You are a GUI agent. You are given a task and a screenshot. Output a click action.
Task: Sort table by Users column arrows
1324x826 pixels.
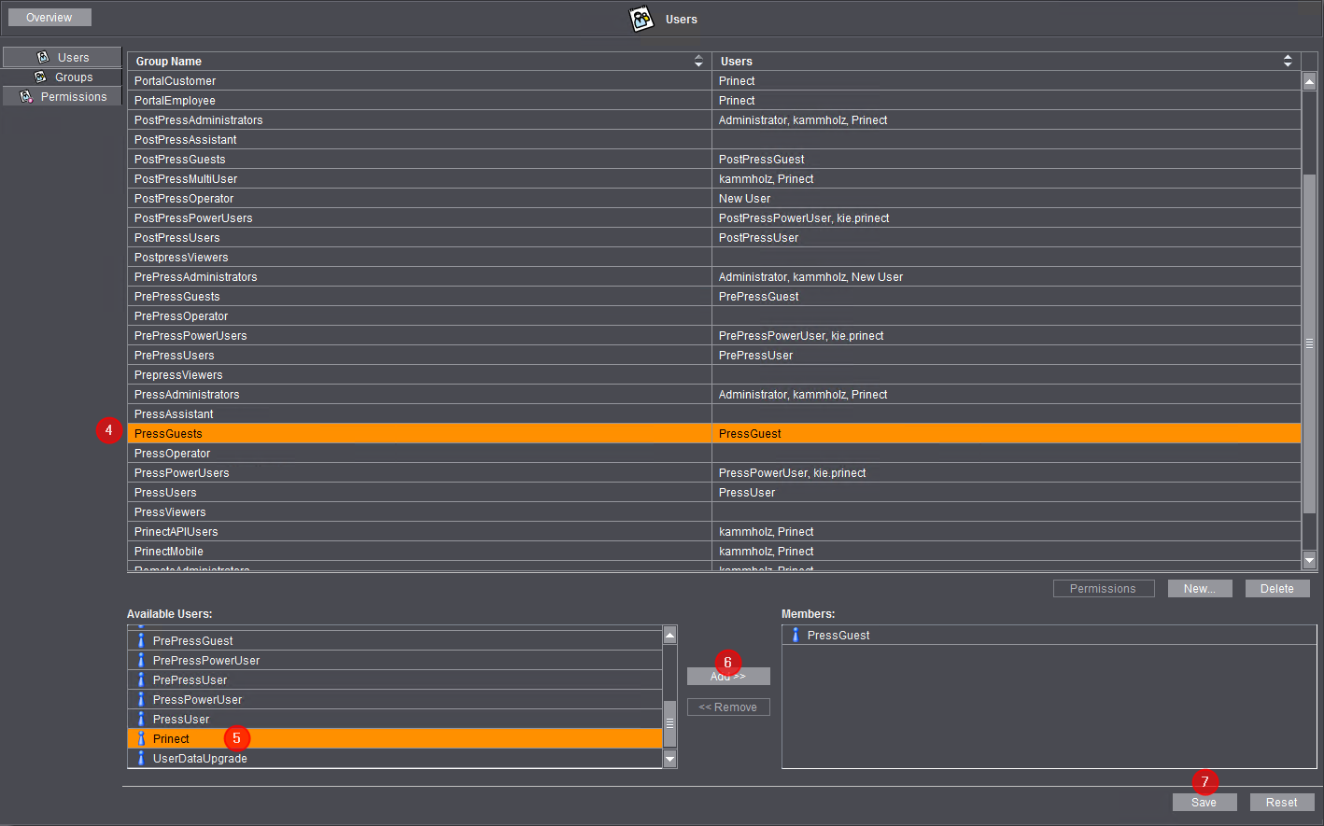click(x=1288, y=61)
